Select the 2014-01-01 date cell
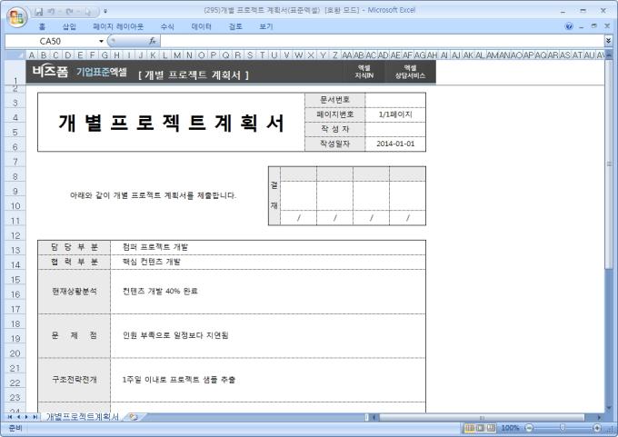The image size is (618, 437). click(395, 144)
